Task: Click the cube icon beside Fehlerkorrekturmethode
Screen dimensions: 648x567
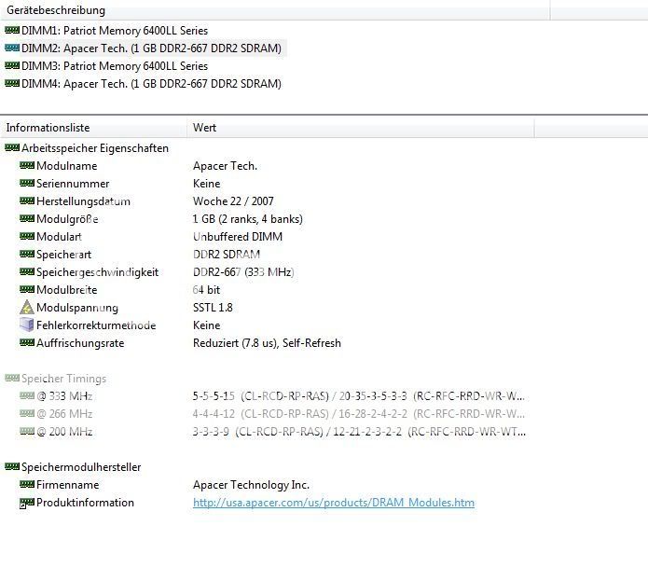Action: pyautogui.click(x=27, y=325)
